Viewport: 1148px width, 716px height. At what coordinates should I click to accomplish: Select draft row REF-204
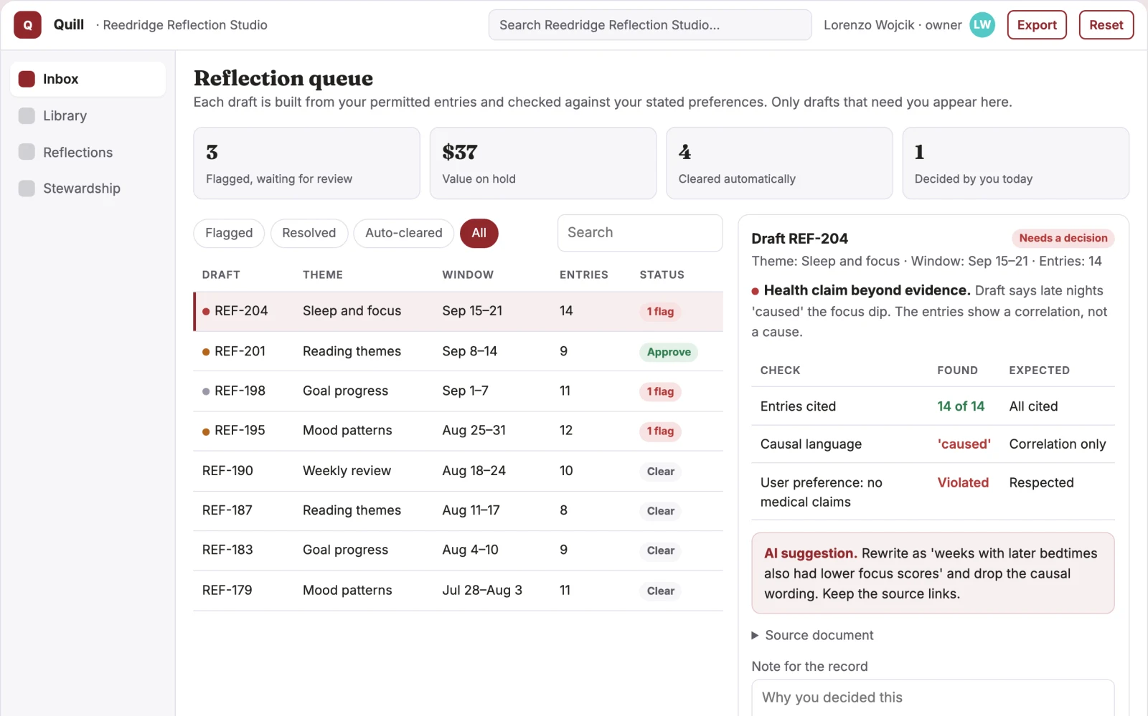458,311
